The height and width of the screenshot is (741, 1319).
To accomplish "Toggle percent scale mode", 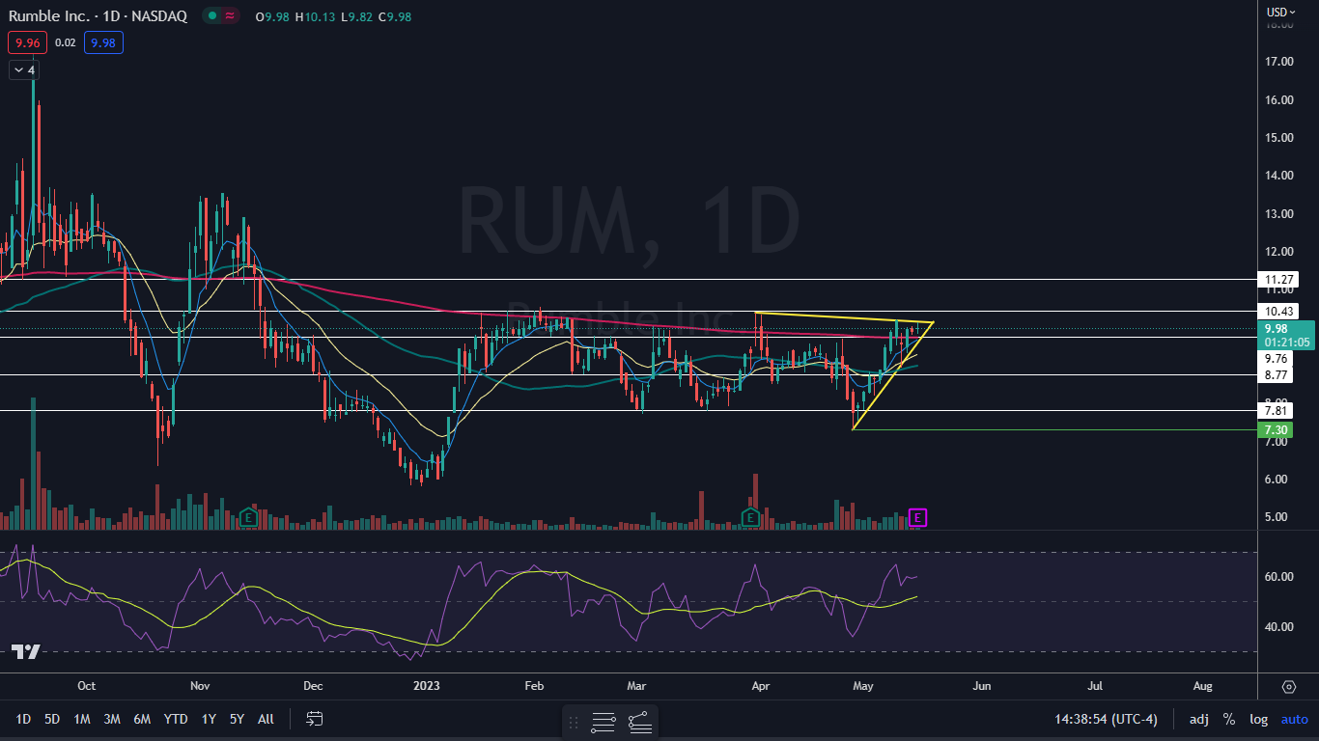I will 1229,719.
